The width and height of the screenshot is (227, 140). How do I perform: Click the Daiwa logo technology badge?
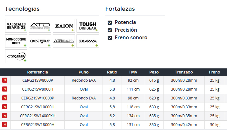[88, 41]
